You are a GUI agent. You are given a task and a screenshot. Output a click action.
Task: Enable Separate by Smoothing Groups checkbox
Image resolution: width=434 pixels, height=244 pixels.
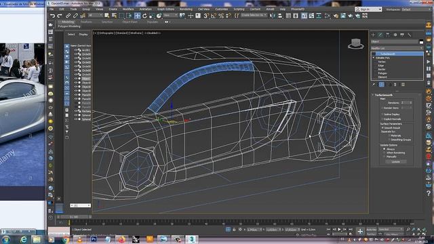coord(389,140)
